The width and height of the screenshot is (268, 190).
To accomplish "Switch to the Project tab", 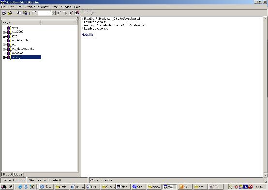I will tap(7, 174).
